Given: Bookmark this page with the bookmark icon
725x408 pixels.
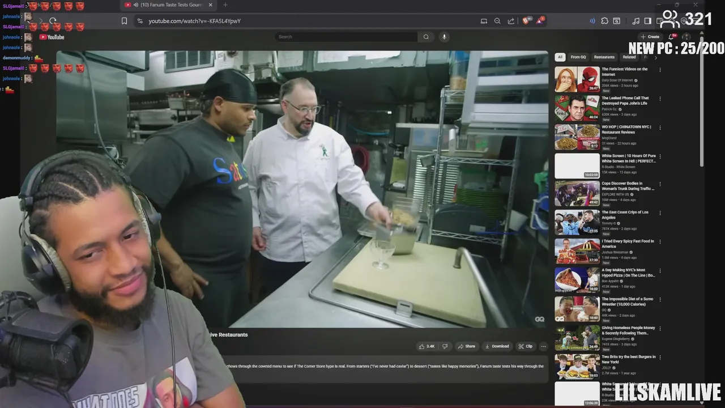Looking at the screenshot, I should (124, 21).
